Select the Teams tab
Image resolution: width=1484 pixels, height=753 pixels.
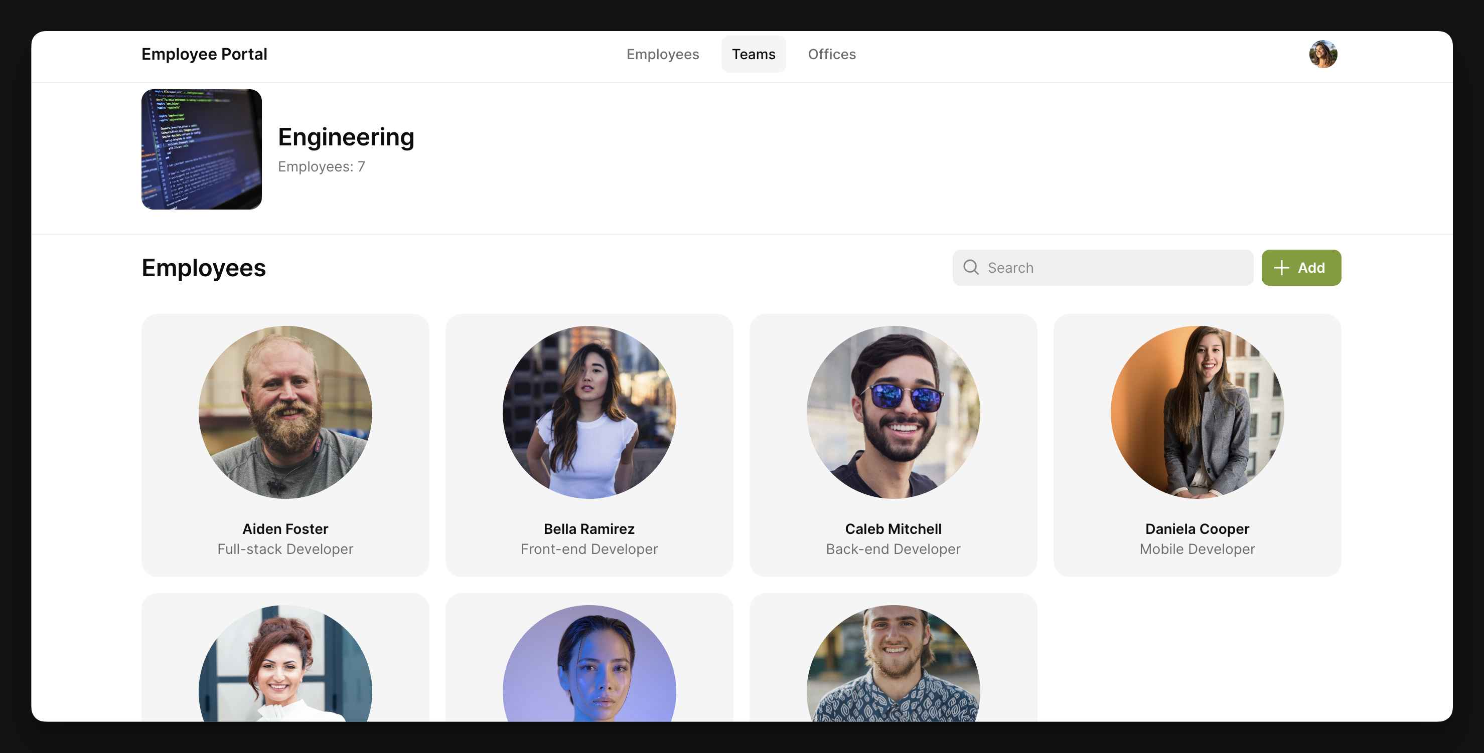(754, 54)
